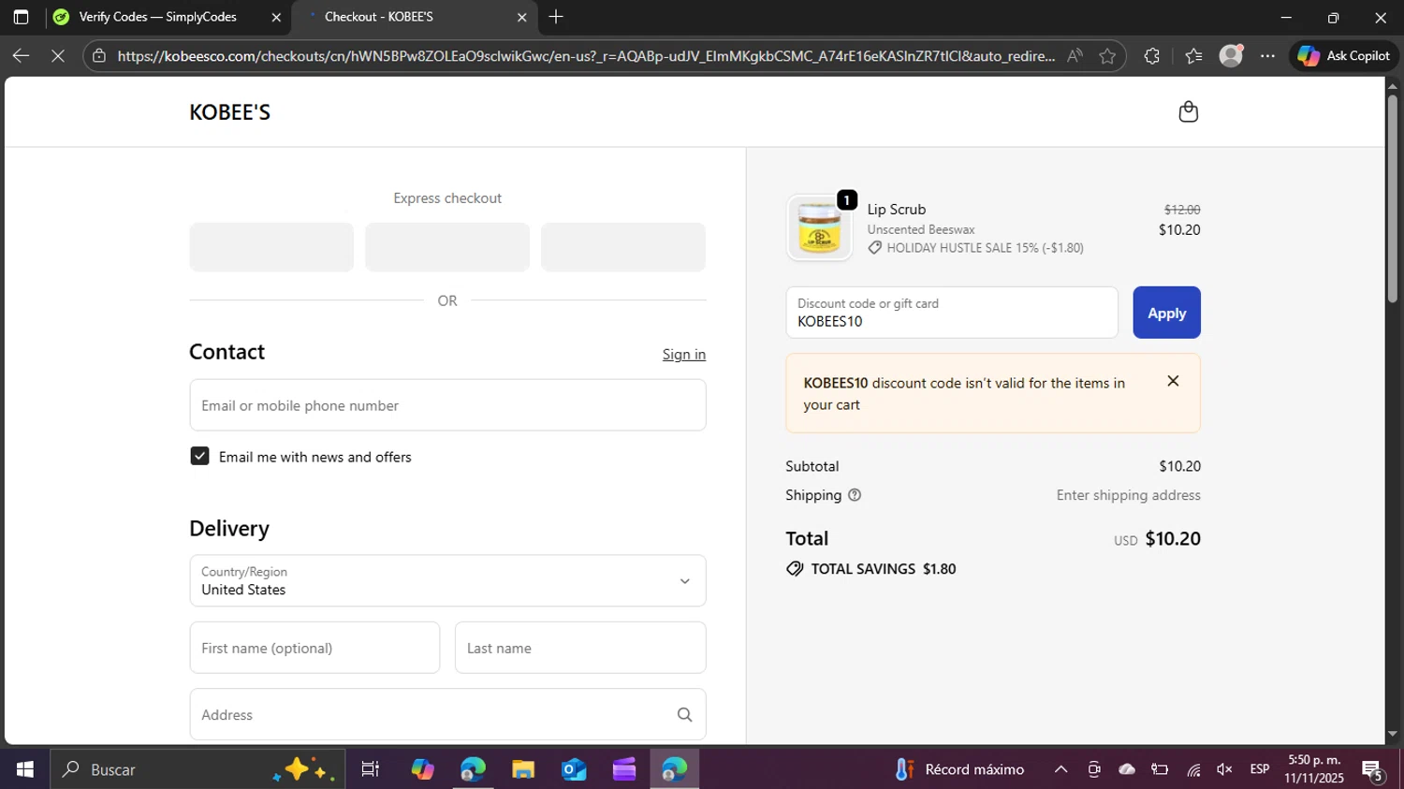Click the TOTAL SAVINGS $1.80 text
1404x789 pixels.
pyautogui.click(x=883, y=569)
